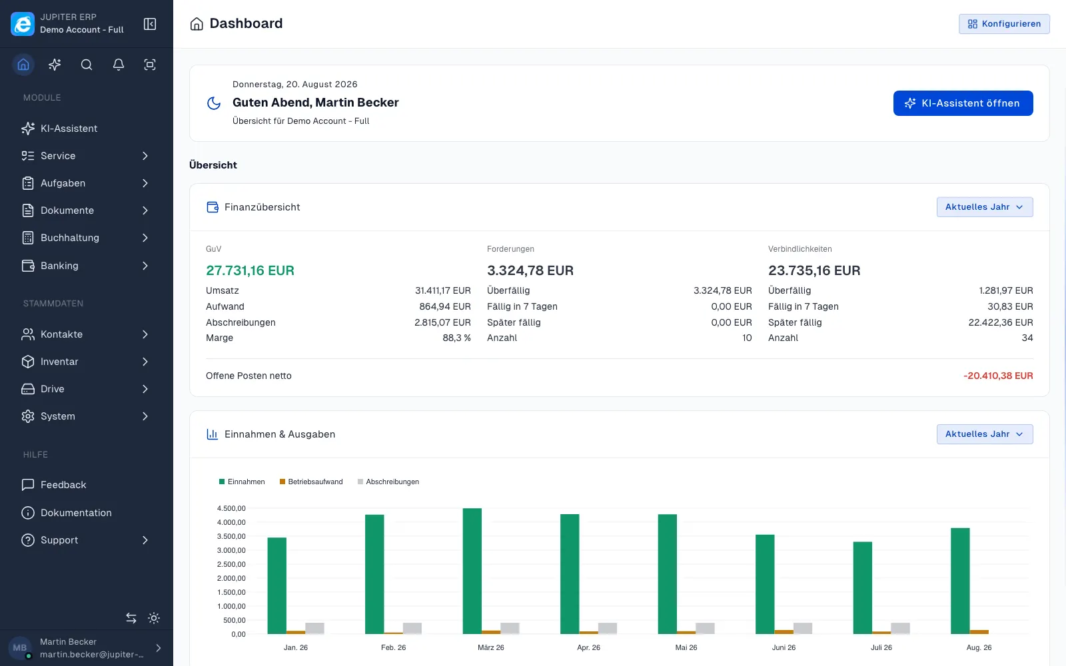Expand the Buchhaltung menu
Screen dimensions: 1066x666
pos(87,238)
